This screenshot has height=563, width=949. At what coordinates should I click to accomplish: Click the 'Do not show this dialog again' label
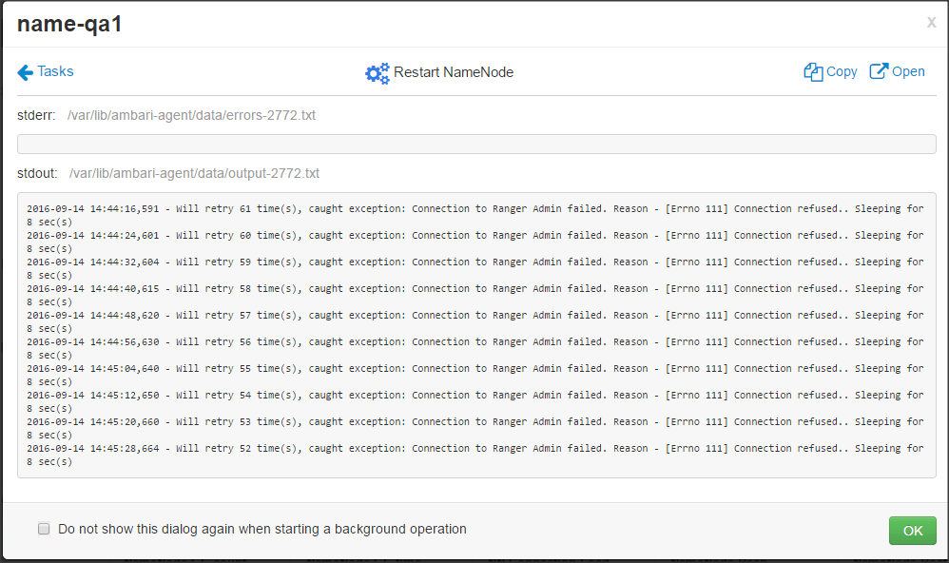point(262,529)
